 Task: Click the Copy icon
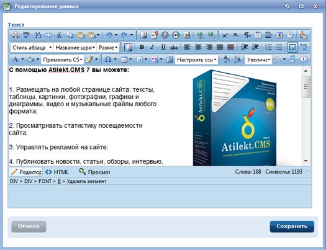tap(70, 35)
